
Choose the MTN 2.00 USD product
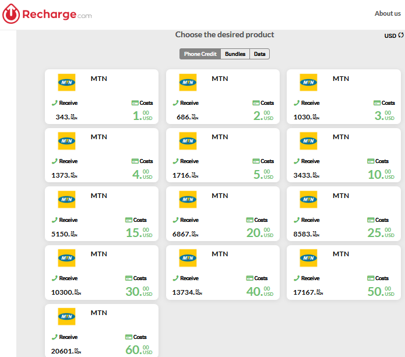[x=222, y=97]
